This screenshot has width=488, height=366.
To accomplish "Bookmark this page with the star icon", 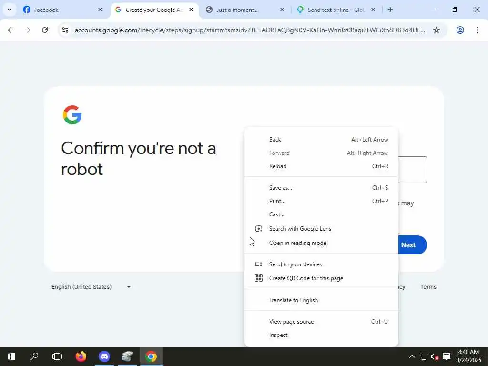I will (x=437, y=30).
